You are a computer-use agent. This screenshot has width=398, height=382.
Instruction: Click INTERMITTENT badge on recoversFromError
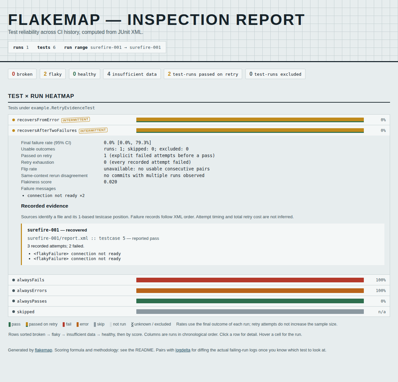[76, 120]
